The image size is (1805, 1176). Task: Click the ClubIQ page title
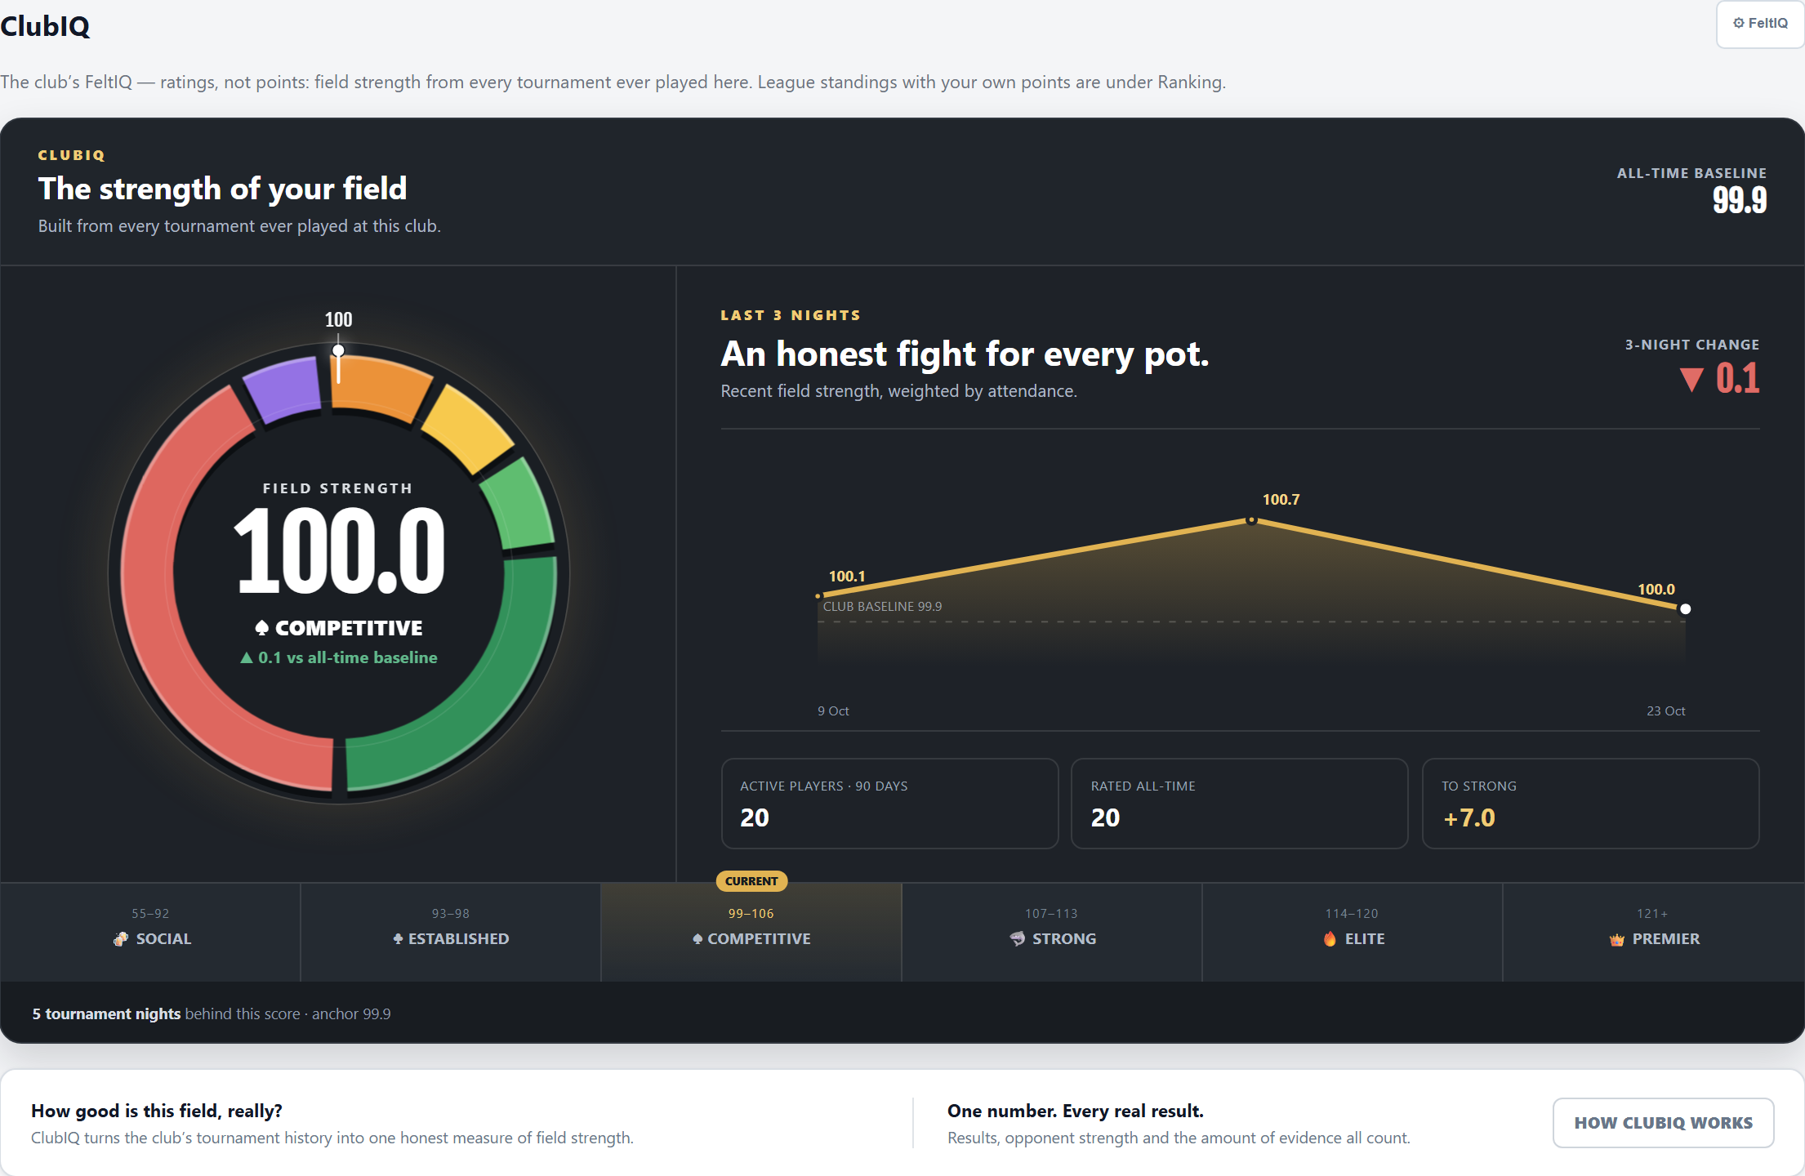[45, 26]
